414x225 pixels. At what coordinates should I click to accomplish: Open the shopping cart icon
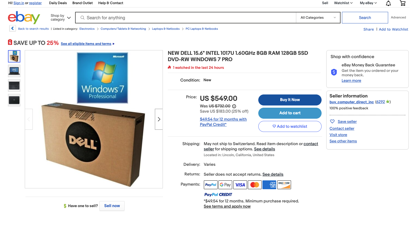pyautogui.click(x=402, y=3)
